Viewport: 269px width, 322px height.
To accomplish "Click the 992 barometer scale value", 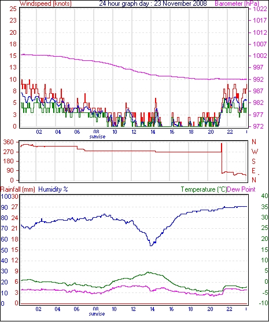I will pyautogui.click(x=260, y=79).
